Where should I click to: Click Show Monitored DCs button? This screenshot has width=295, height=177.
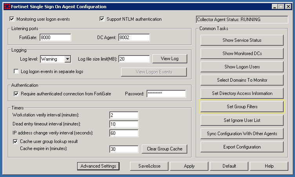(242, 54)
